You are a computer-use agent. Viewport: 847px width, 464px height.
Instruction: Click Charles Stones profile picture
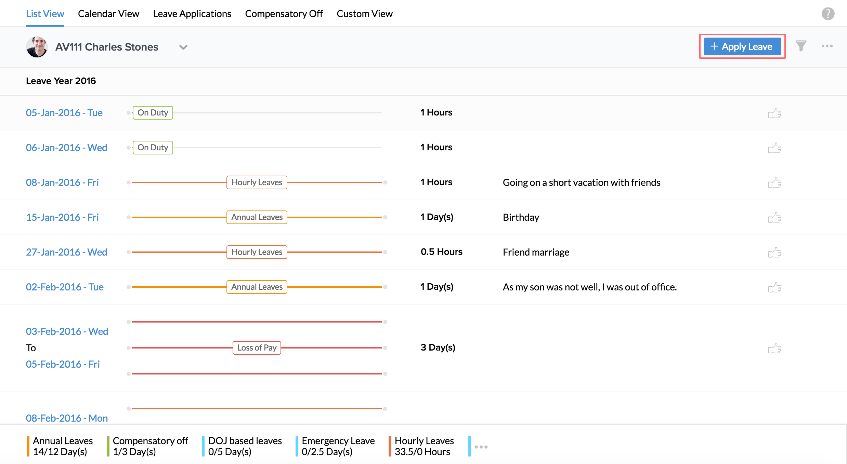coord(37,47)
